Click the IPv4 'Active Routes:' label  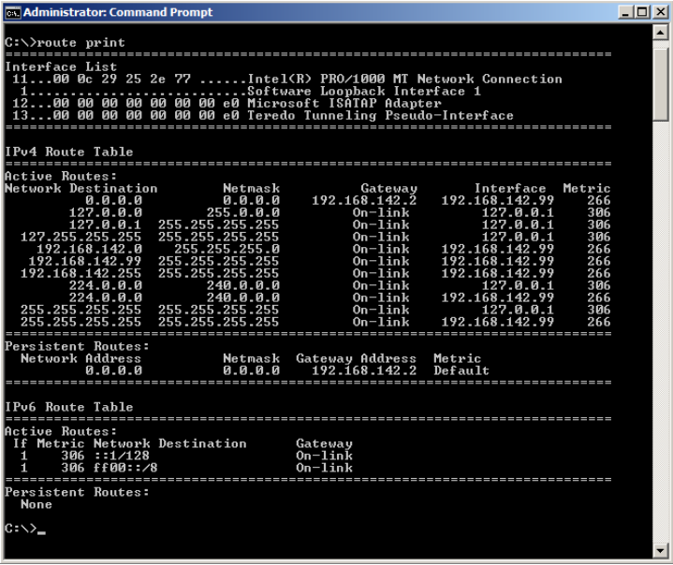pos(61,176)
